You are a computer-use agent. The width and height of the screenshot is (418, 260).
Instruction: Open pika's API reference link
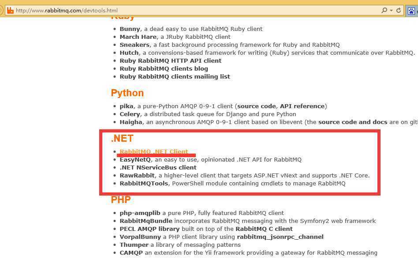[x=302, y=106]
